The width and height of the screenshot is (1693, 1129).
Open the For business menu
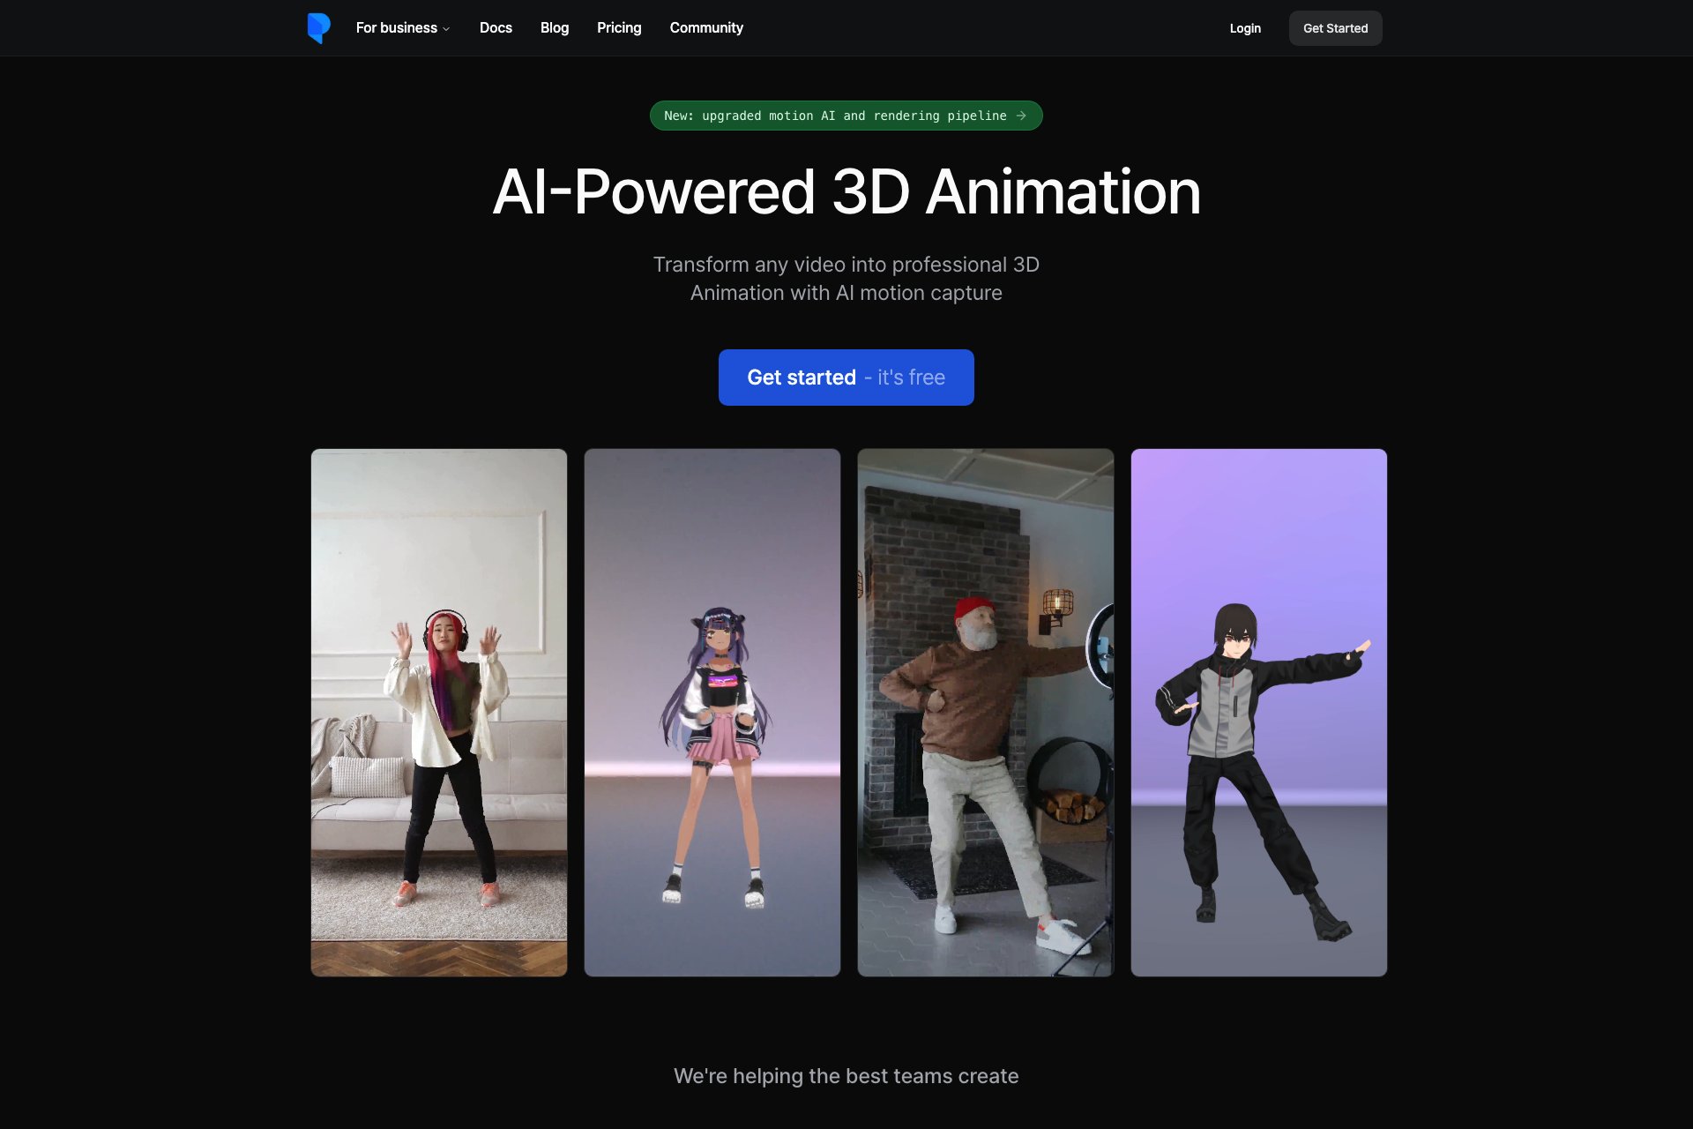point(396,28)
